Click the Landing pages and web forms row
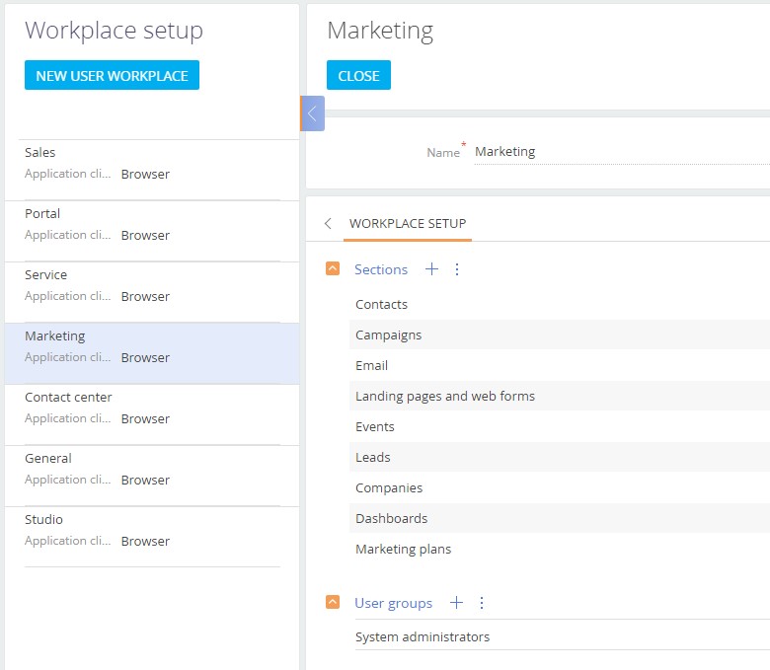Screen dimensions: 770x670 (444, 397)
